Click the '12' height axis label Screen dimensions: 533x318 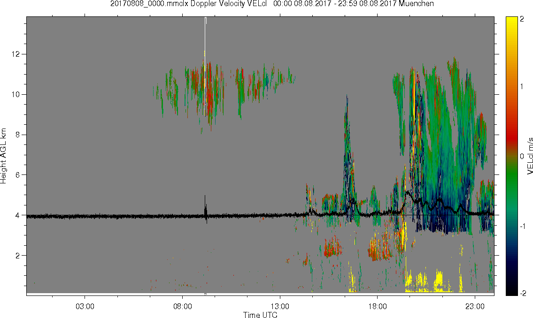(x=16, y=54)
